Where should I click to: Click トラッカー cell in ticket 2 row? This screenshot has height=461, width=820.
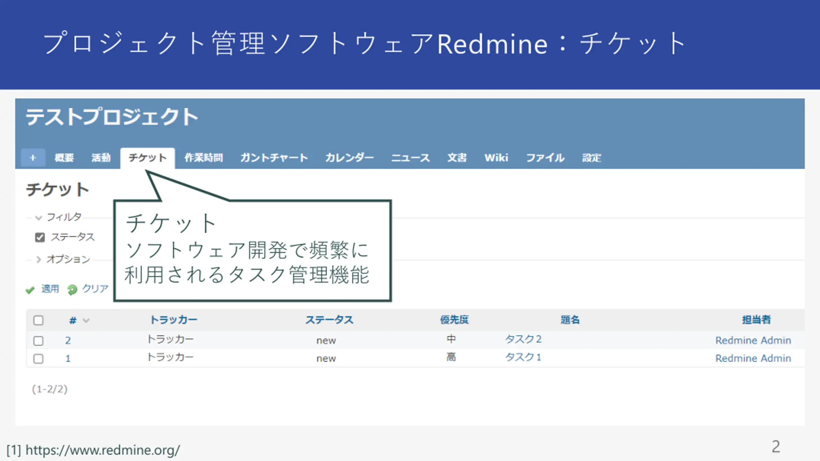point(170,339)
